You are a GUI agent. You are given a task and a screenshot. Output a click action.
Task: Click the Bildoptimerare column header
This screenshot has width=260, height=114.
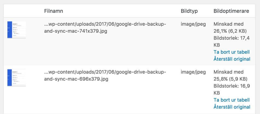click(x=231, y=11)
